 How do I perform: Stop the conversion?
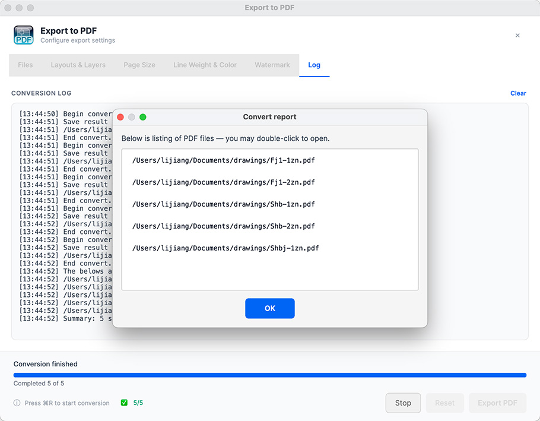pyautogui.click(x=403, y=403)
